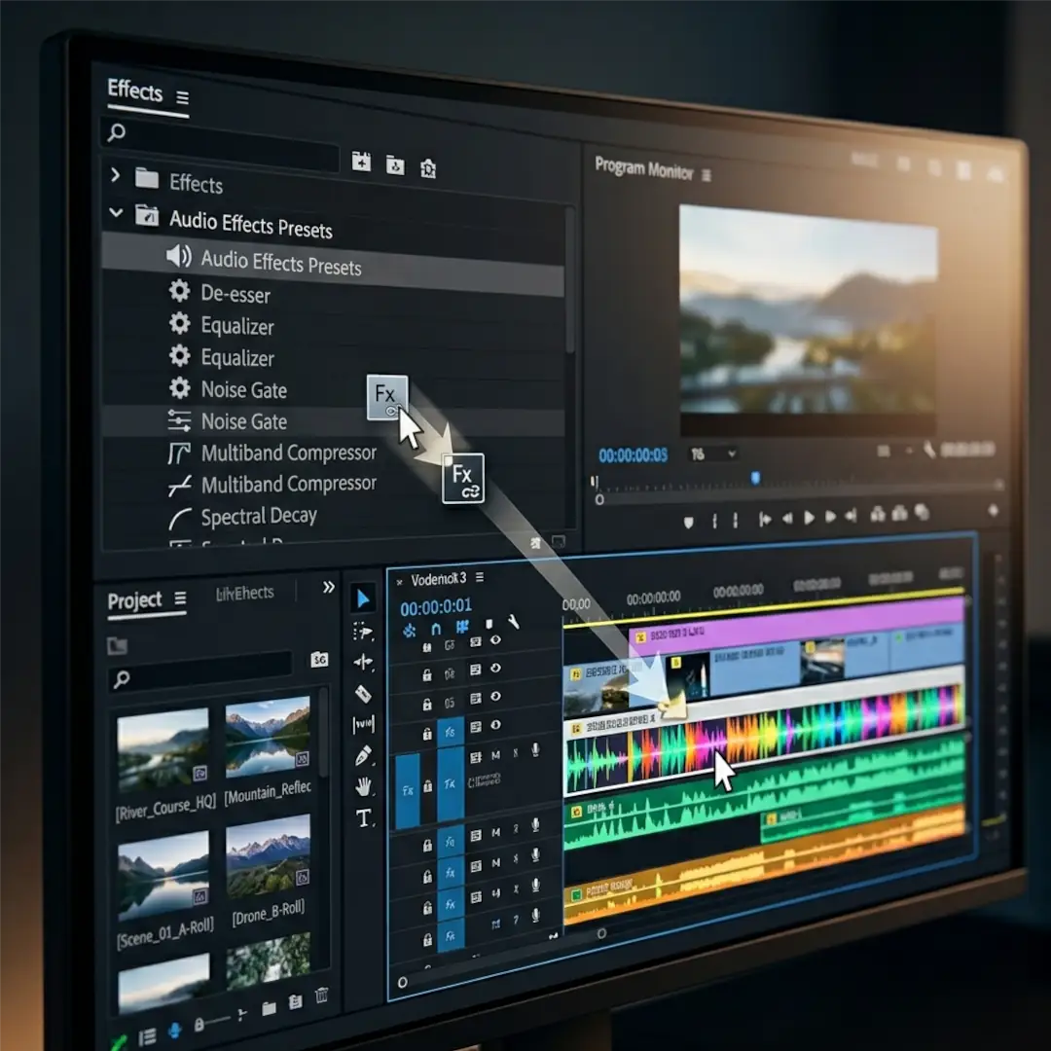Click the Add Marker icon in timeline header
This screenshot has width=1051, height=1051.
click(x=489, y=624)
